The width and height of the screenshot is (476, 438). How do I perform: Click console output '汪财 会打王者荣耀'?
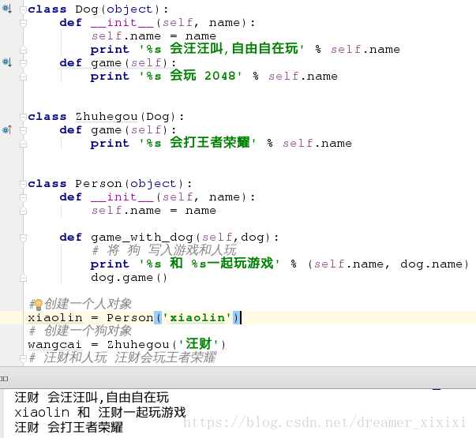pos(69,428)
